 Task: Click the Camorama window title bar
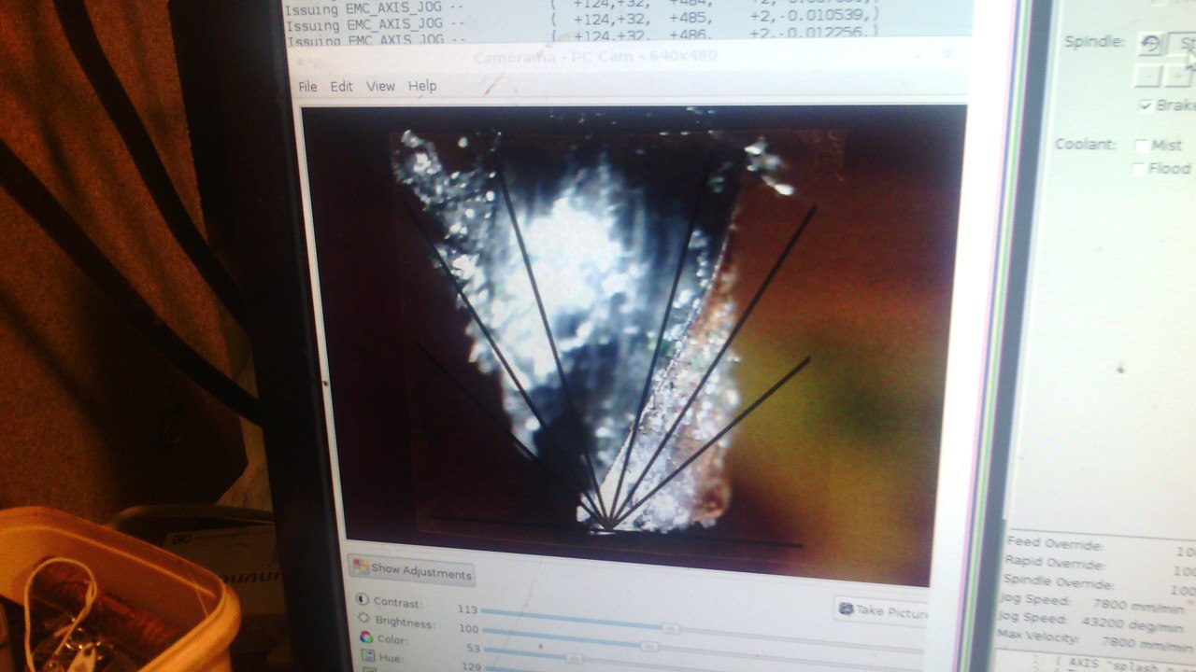point(627,58)
